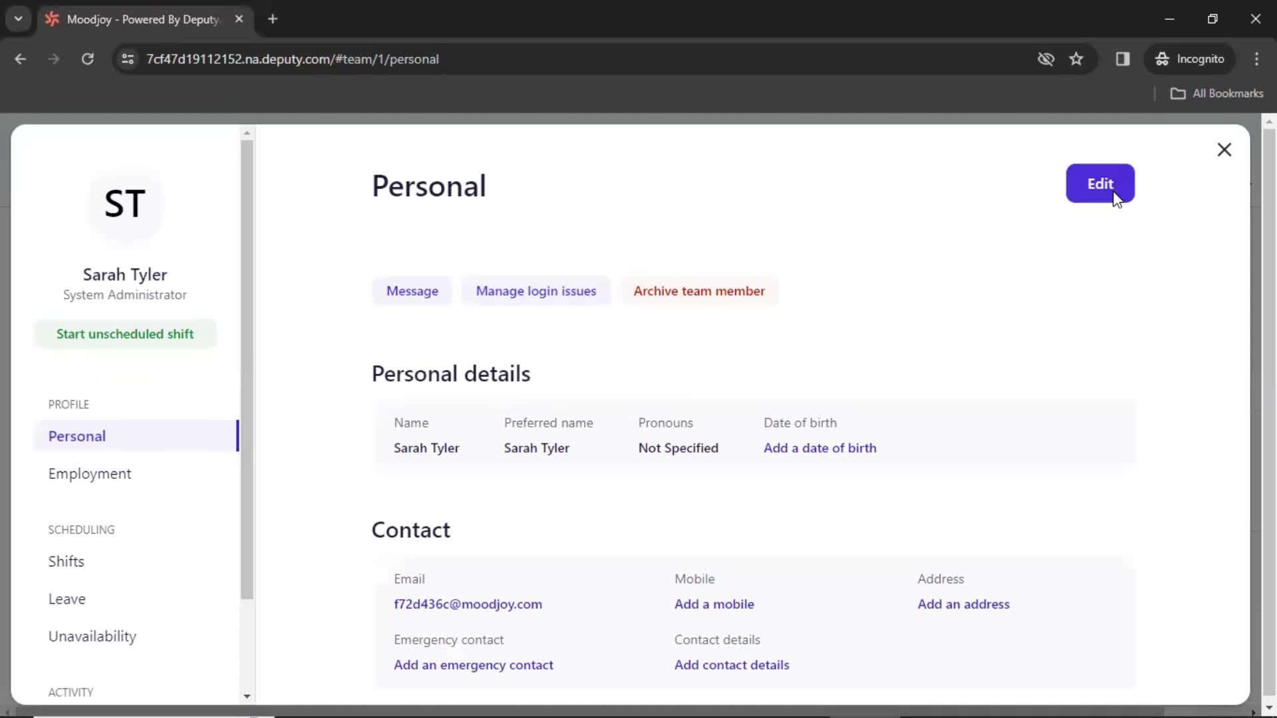The image size is (1277, 718).
Task: Click the browser back navigation icon
Action: (21, 59)
